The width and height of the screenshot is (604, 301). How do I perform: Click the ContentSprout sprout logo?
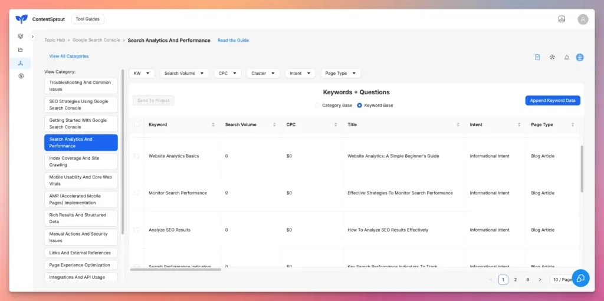click(22, 19)
